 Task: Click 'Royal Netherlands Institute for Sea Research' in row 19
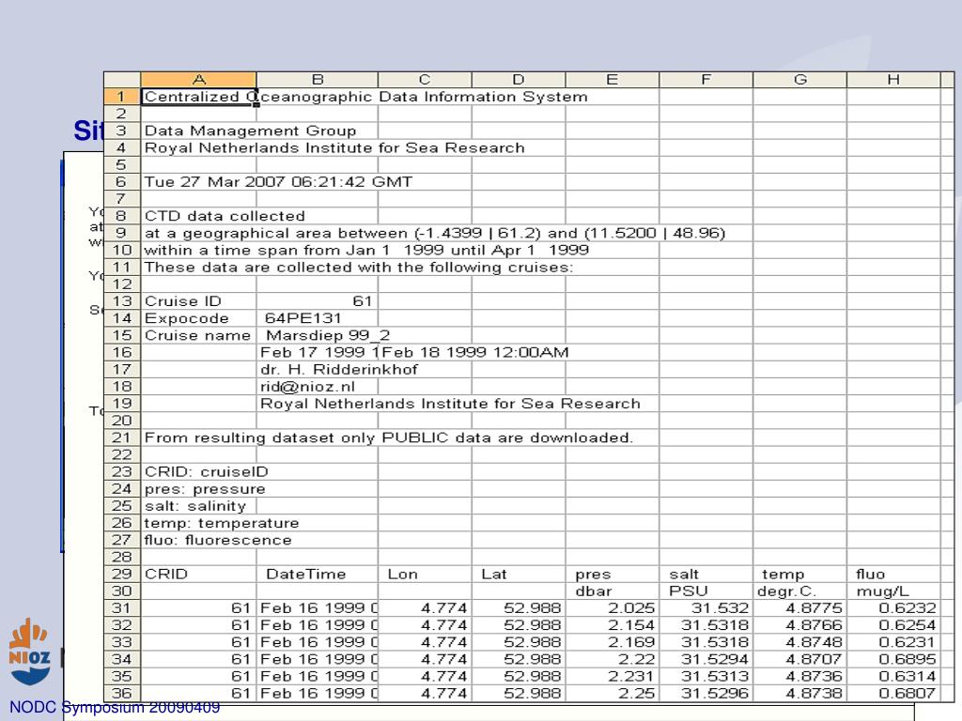pos(450,404)
